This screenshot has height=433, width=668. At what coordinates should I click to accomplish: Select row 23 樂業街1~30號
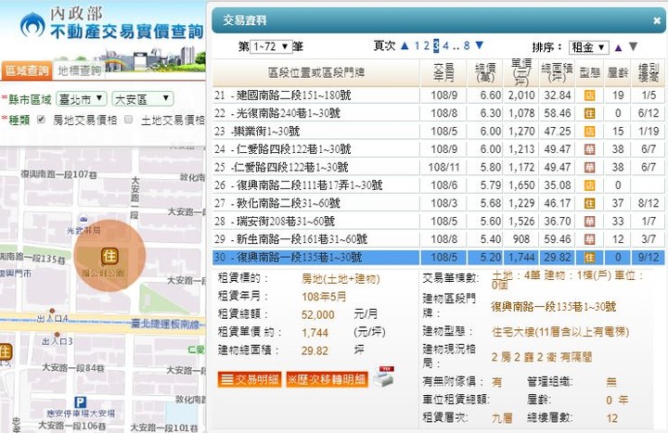point(438,131)
